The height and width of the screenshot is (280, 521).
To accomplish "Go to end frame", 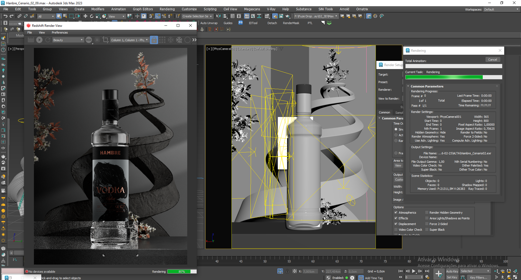I will [427, 271].
